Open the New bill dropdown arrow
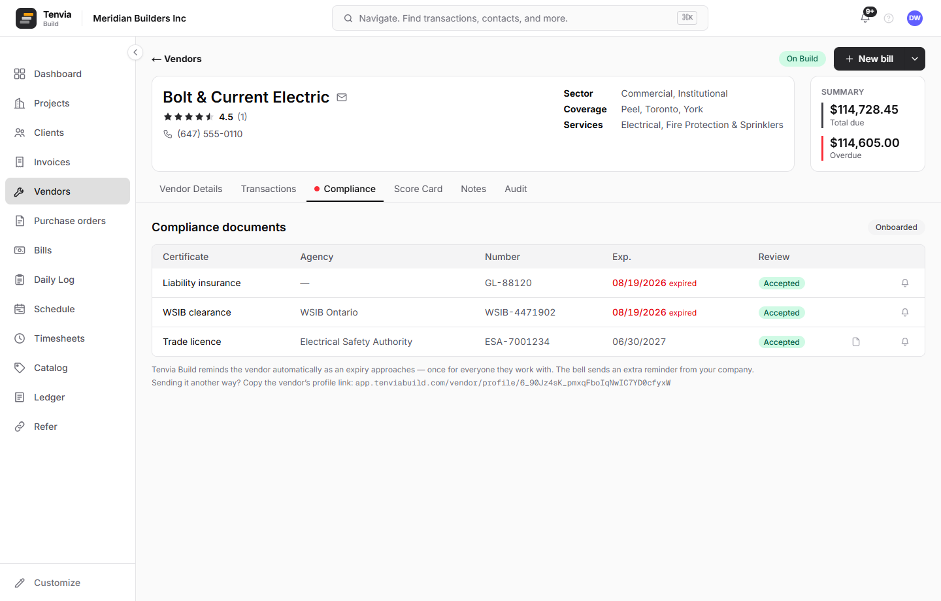This screenshot has width=941, height=601. tap(915, 59)
